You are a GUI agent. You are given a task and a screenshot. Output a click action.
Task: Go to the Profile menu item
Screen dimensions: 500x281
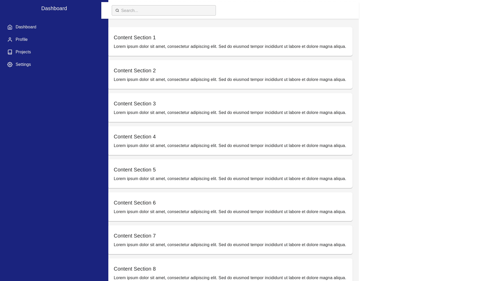point(22,40)
